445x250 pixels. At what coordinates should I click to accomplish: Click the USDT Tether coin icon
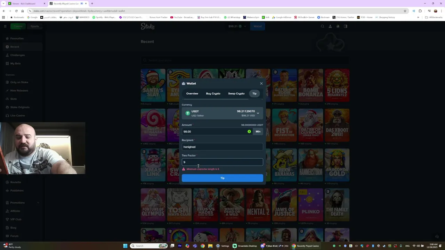[188, 113]
